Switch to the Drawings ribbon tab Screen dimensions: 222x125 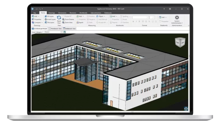(x=52, y=13)
